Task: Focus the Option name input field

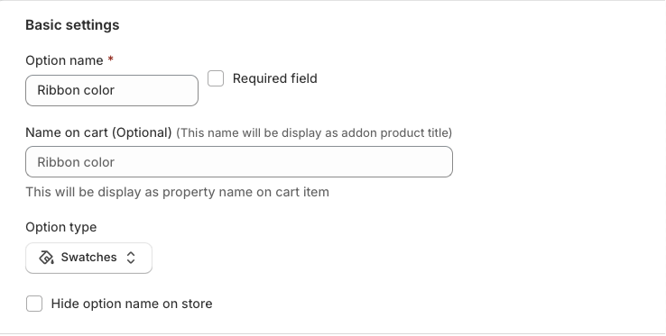Action: 112,90
